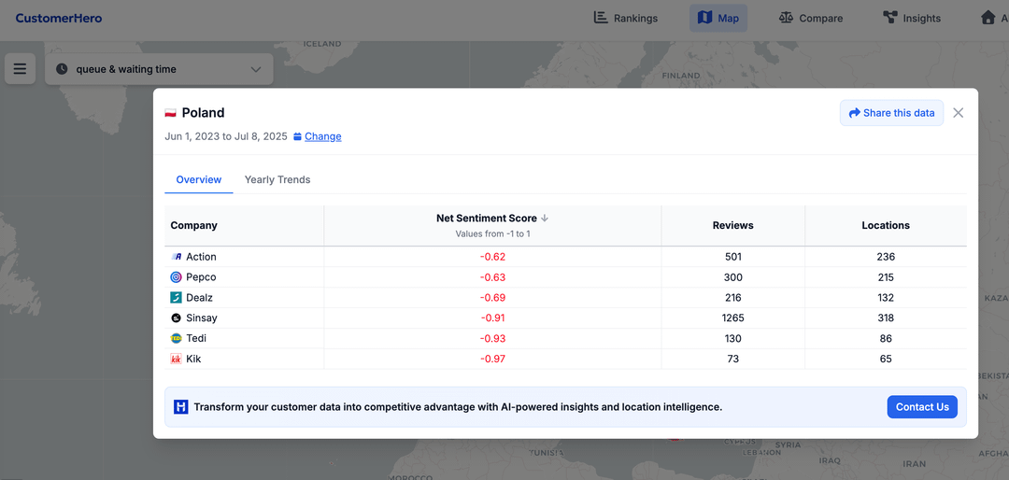The image size is (1009, 480).
Task: Expand the queue & waiting time dropdown
Action: (159, 69)
